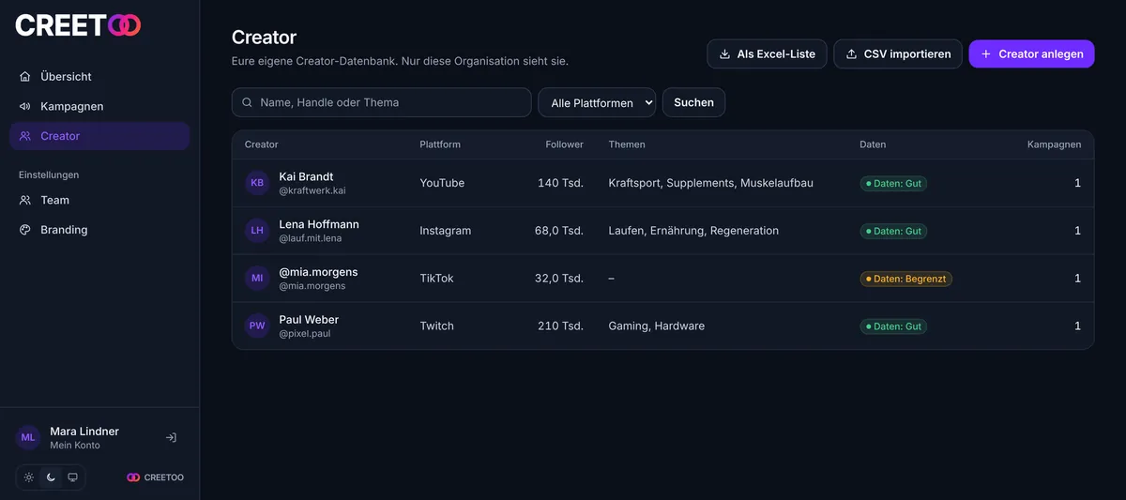The height and width of the screenshot is (500, 1126).
Task: Click the KB avatar of Kai Brandt
Action: click(257, 183)
